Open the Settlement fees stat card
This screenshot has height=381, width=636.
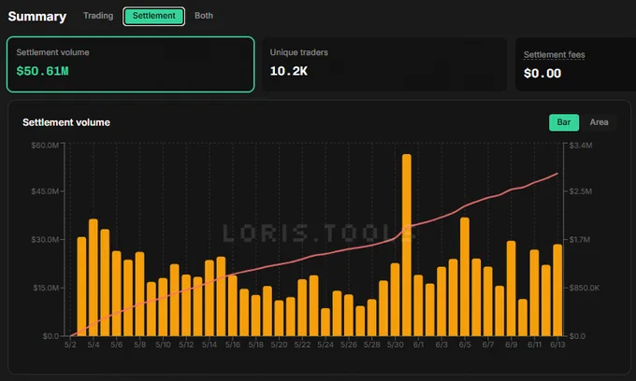[x=575, y=64]
